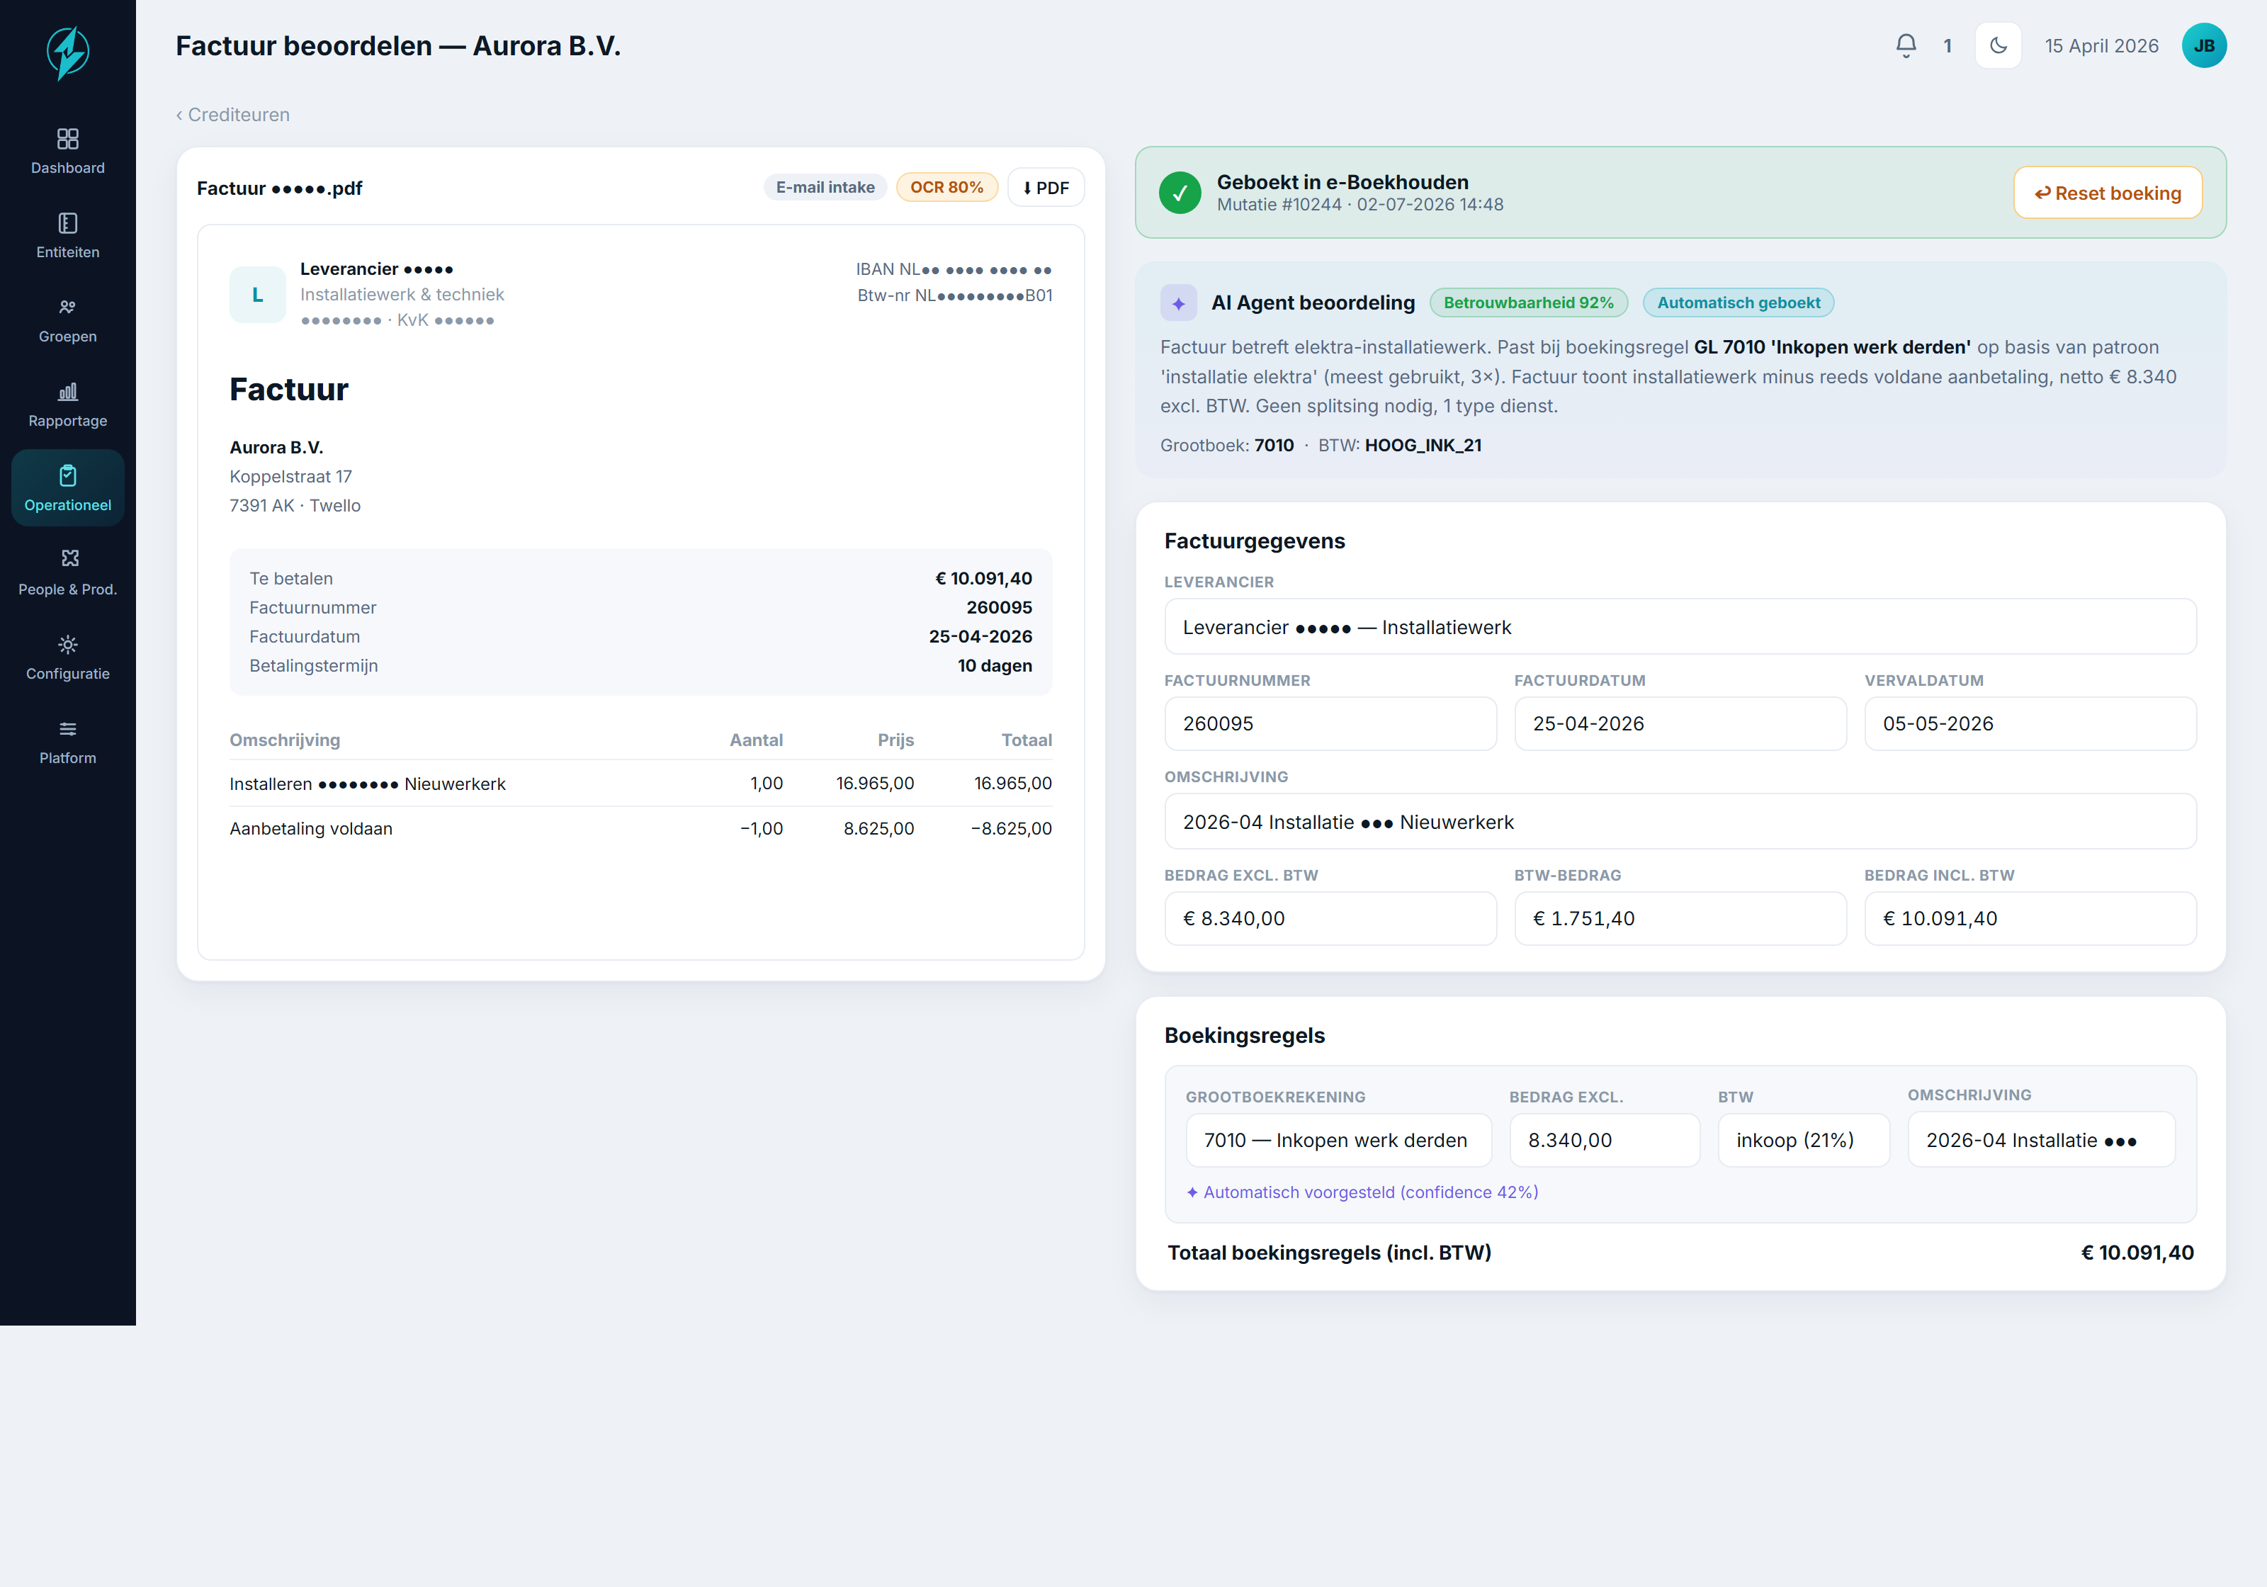Click the notifications bell icon
The image size is (2267, 1587).
click(x=1906, y=45)
